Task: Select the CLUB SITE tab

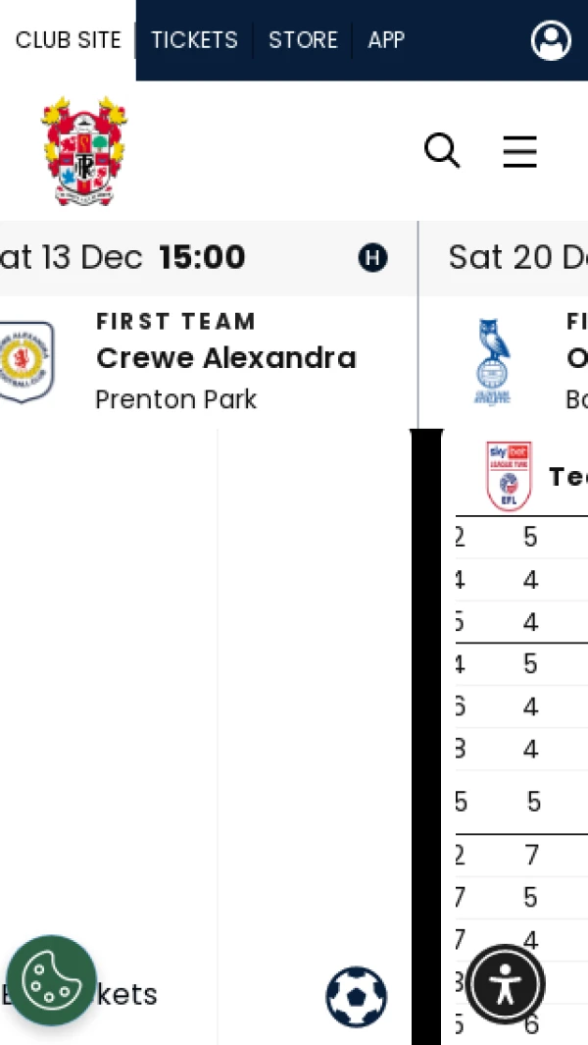Action: [x=68, y=40]
